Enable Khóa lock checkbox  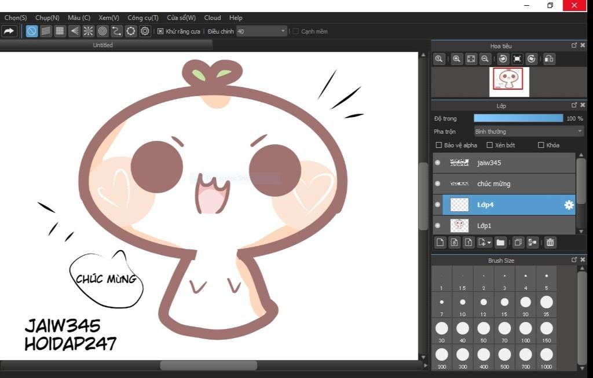tap(541, 145)
